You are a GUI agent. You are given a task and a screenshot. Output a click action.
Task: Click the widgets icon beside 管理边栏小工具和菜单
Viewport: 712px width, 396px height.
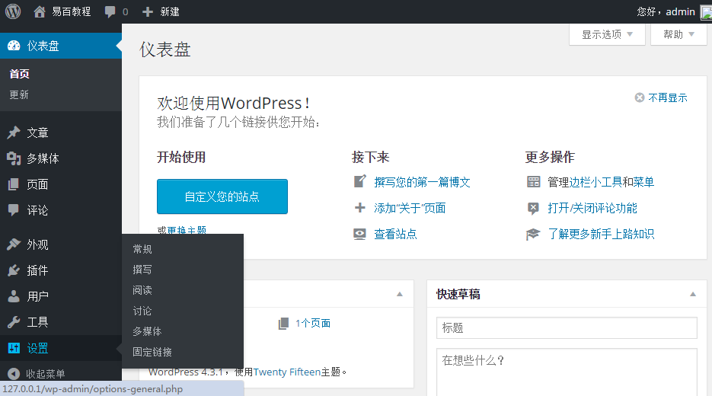(x=533, y=182)
